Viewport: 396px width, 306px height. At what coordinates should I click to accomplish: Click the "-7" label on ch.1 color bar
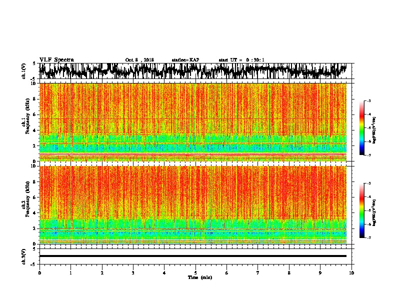tap(368, 155)
